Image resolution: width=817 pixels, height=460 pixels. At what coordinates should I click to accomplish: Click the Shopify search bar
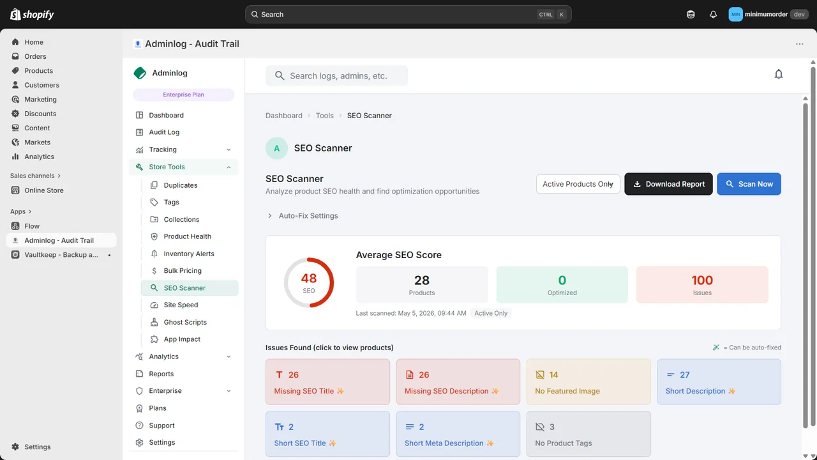(x=408, y=14)
